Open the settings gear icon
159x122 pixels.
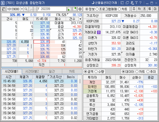coord(80,9)
